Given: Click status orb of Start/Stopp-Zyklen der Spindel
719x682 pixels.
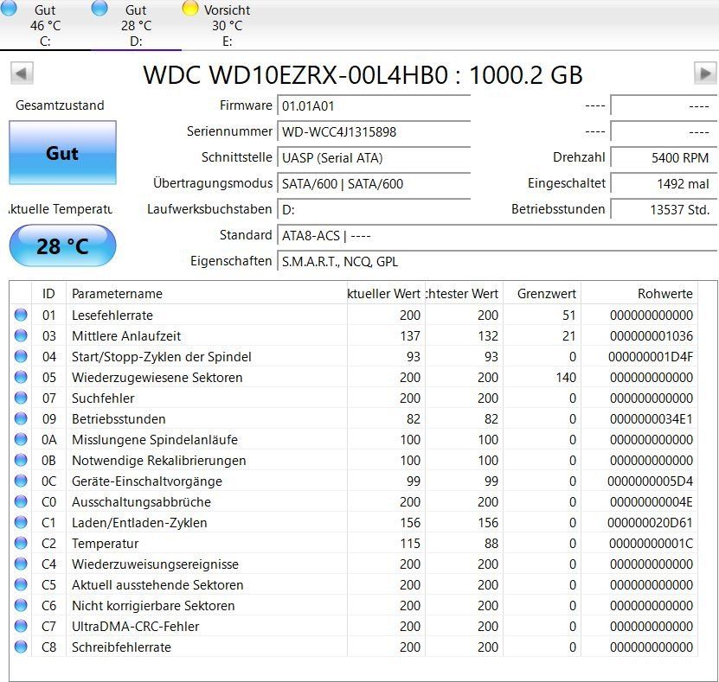Looking at the screenshot, I should pos(21,356).
